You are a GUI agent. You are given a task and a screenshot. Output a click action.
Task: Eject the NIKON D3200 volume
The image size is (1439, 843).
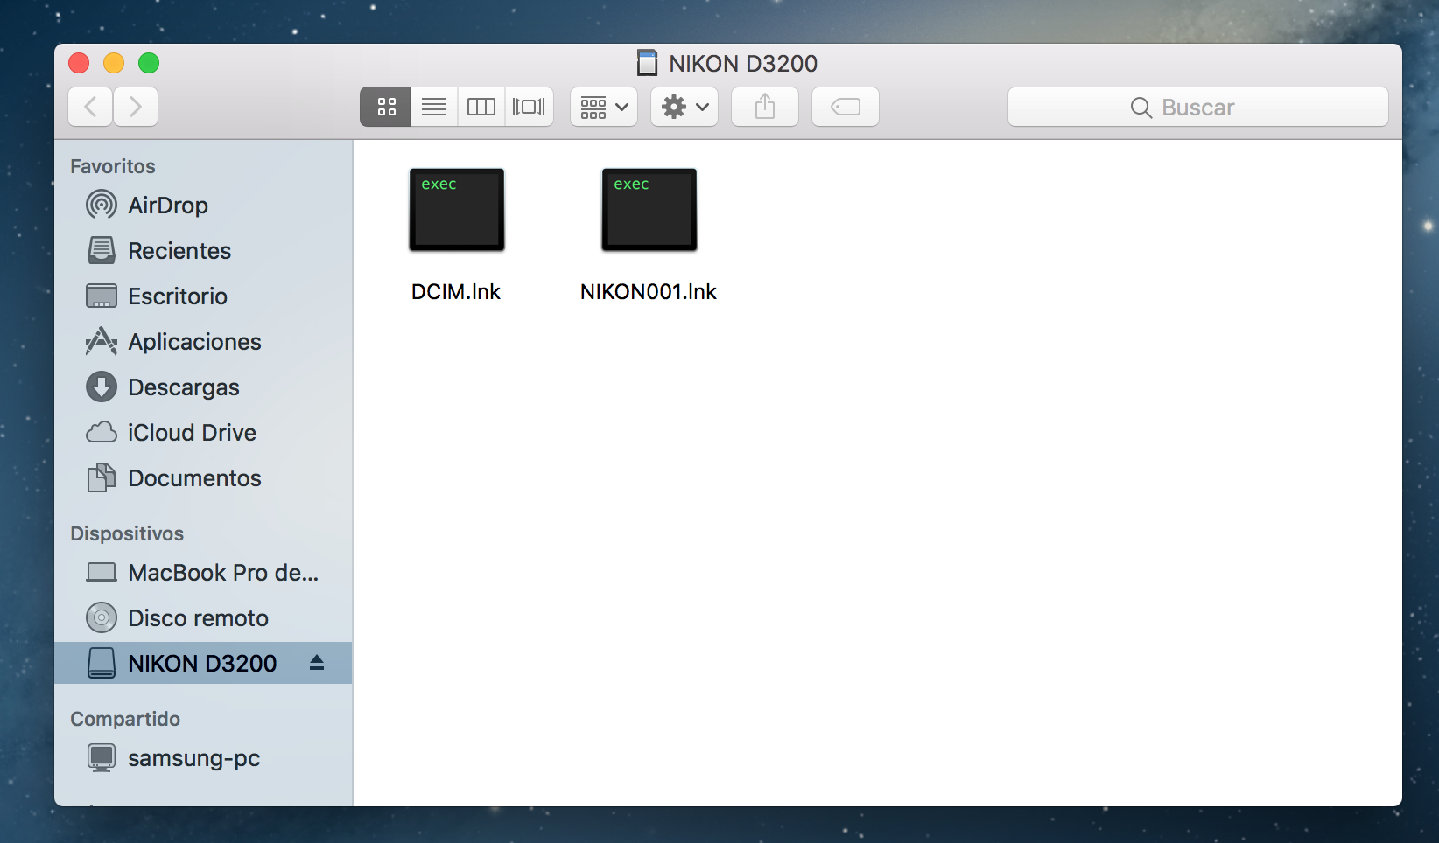(x=317, y=663)
